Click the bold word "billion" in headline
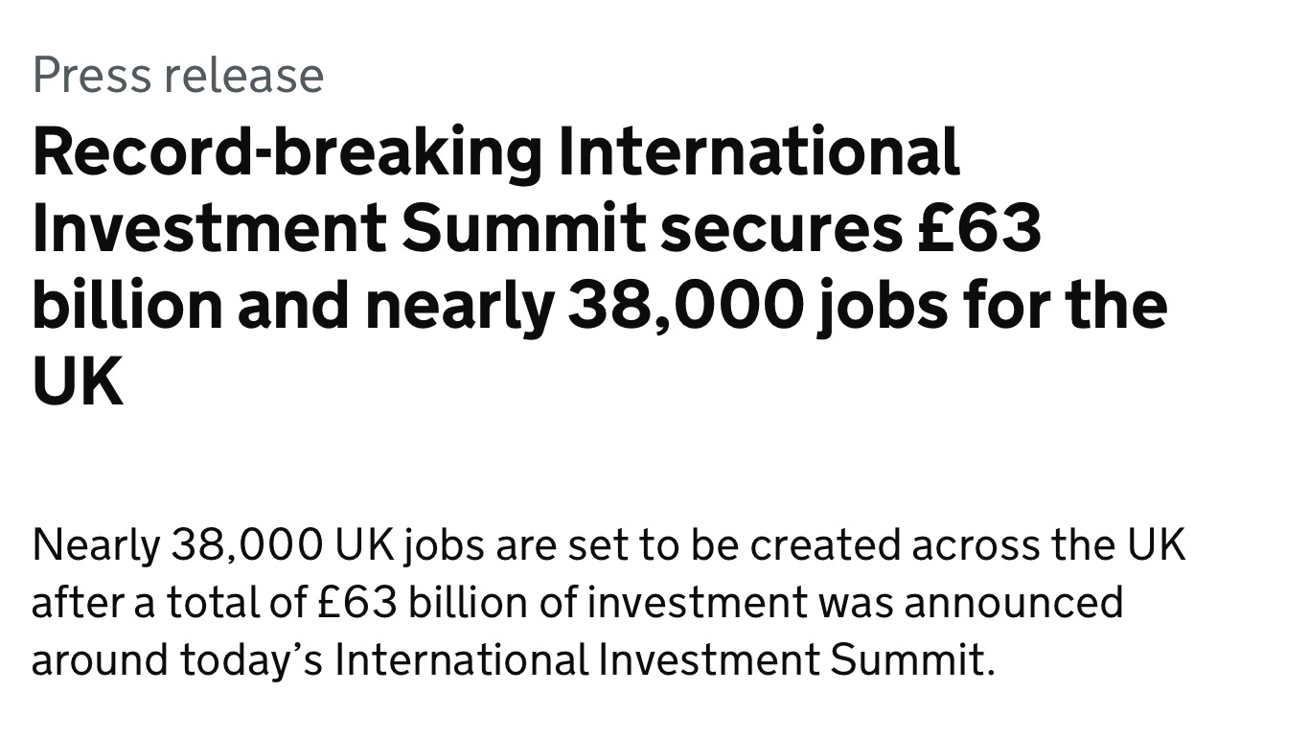 (126, 304)
